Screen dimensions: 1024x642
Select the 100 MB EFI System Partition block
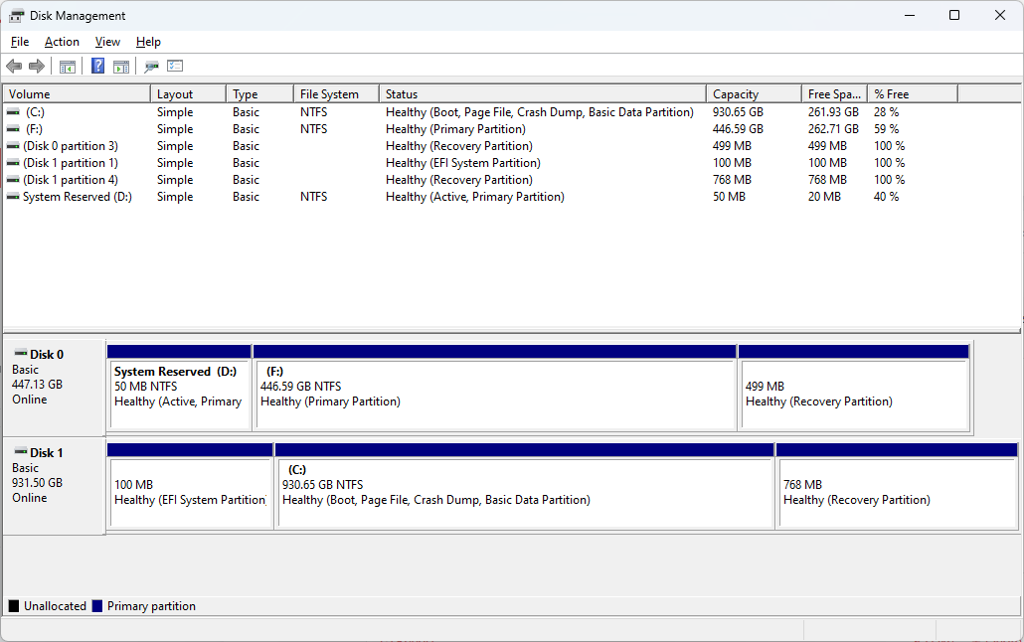click(190, 486)
